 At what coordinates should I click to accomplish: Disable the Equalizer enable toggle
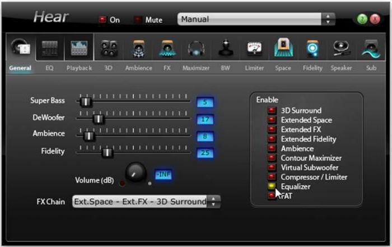click(x=272, y=187)
